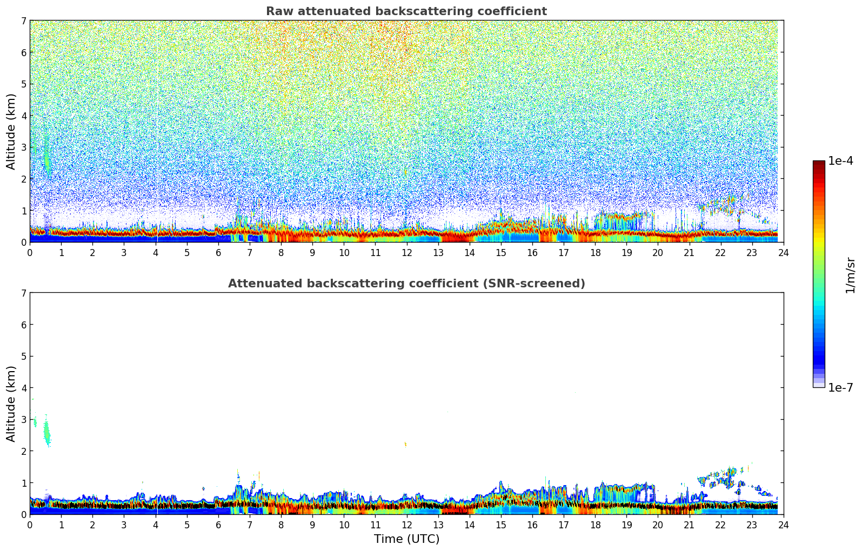Click altitude tick 7 on top panel
Screen dimensions: 862x551
(x=23, y=21)
